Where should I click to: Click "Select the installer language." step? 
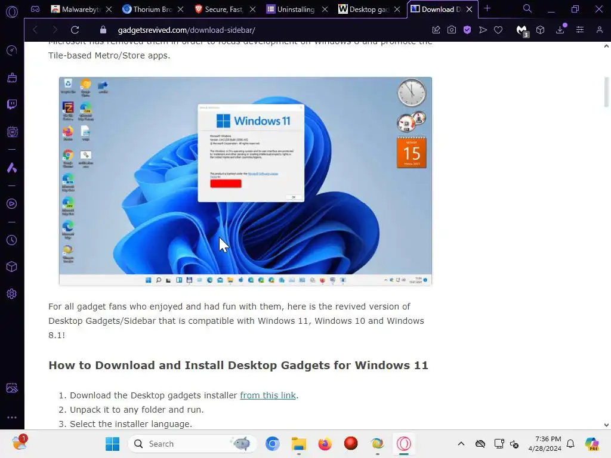131,424
